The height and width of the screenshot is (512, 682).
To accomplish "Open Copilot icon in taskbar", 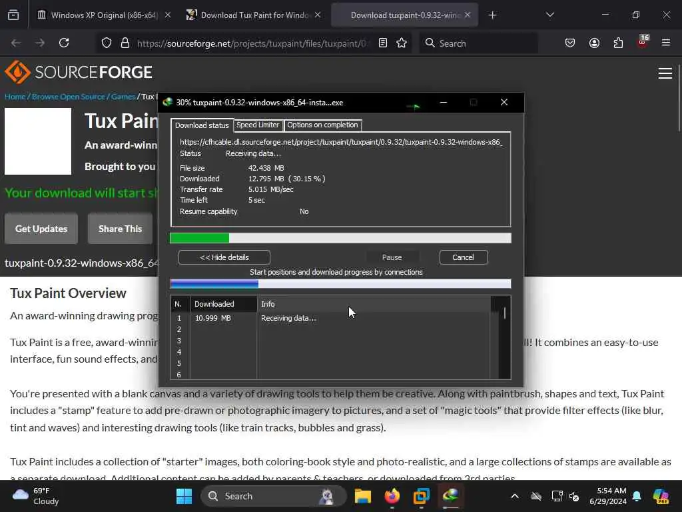I will click(x=661, y=496).
